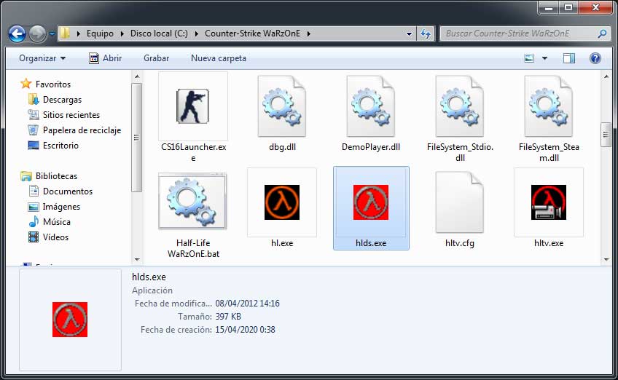Open Descargas in the Favoritos sidebar
Viewport: 618px width, 380px height.
point(62,100)
